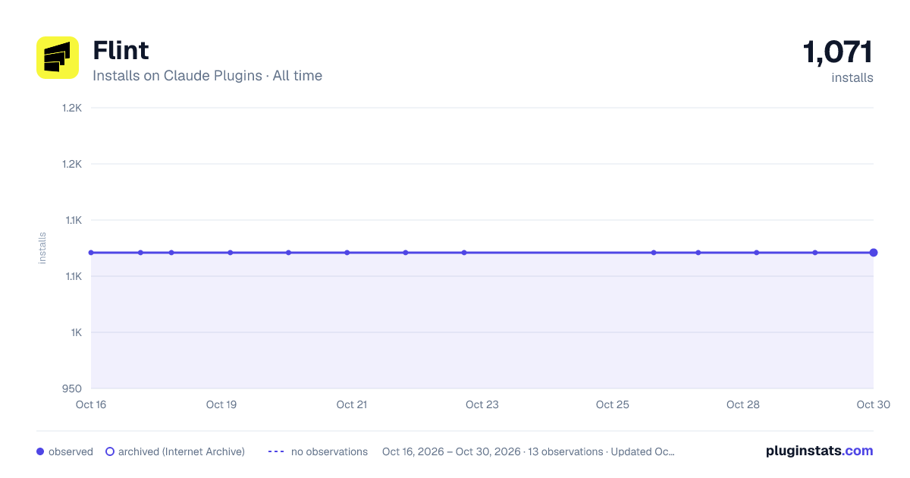Click the 'observed' legend label
Image resolution: width=910 pixels, height=478 pixels.
[71, 451]
